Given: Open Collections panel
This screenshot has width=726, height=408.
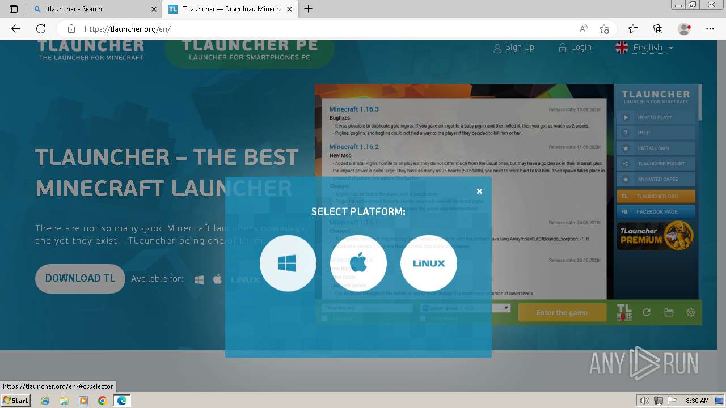Looking at the screenshot, I should coord(658,29).
